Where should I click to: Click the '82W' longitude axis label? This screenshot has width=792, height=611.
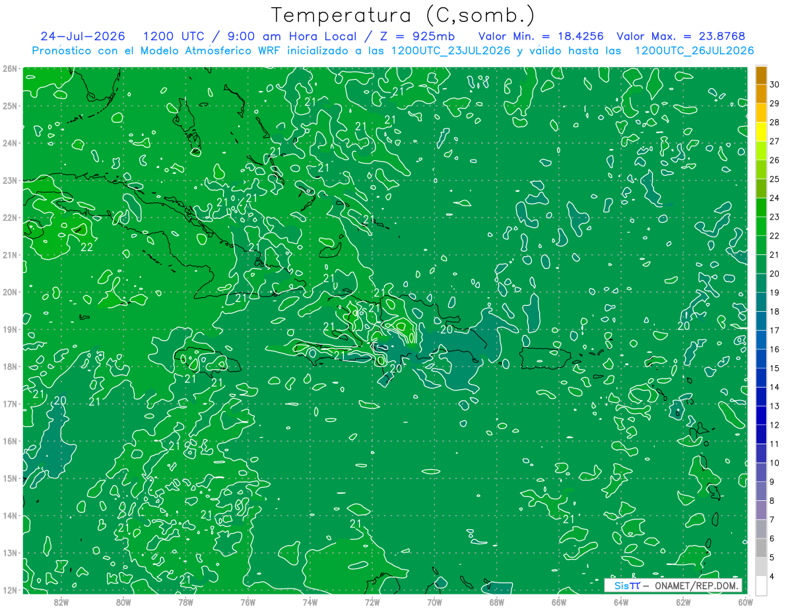[x=61, y=601]
